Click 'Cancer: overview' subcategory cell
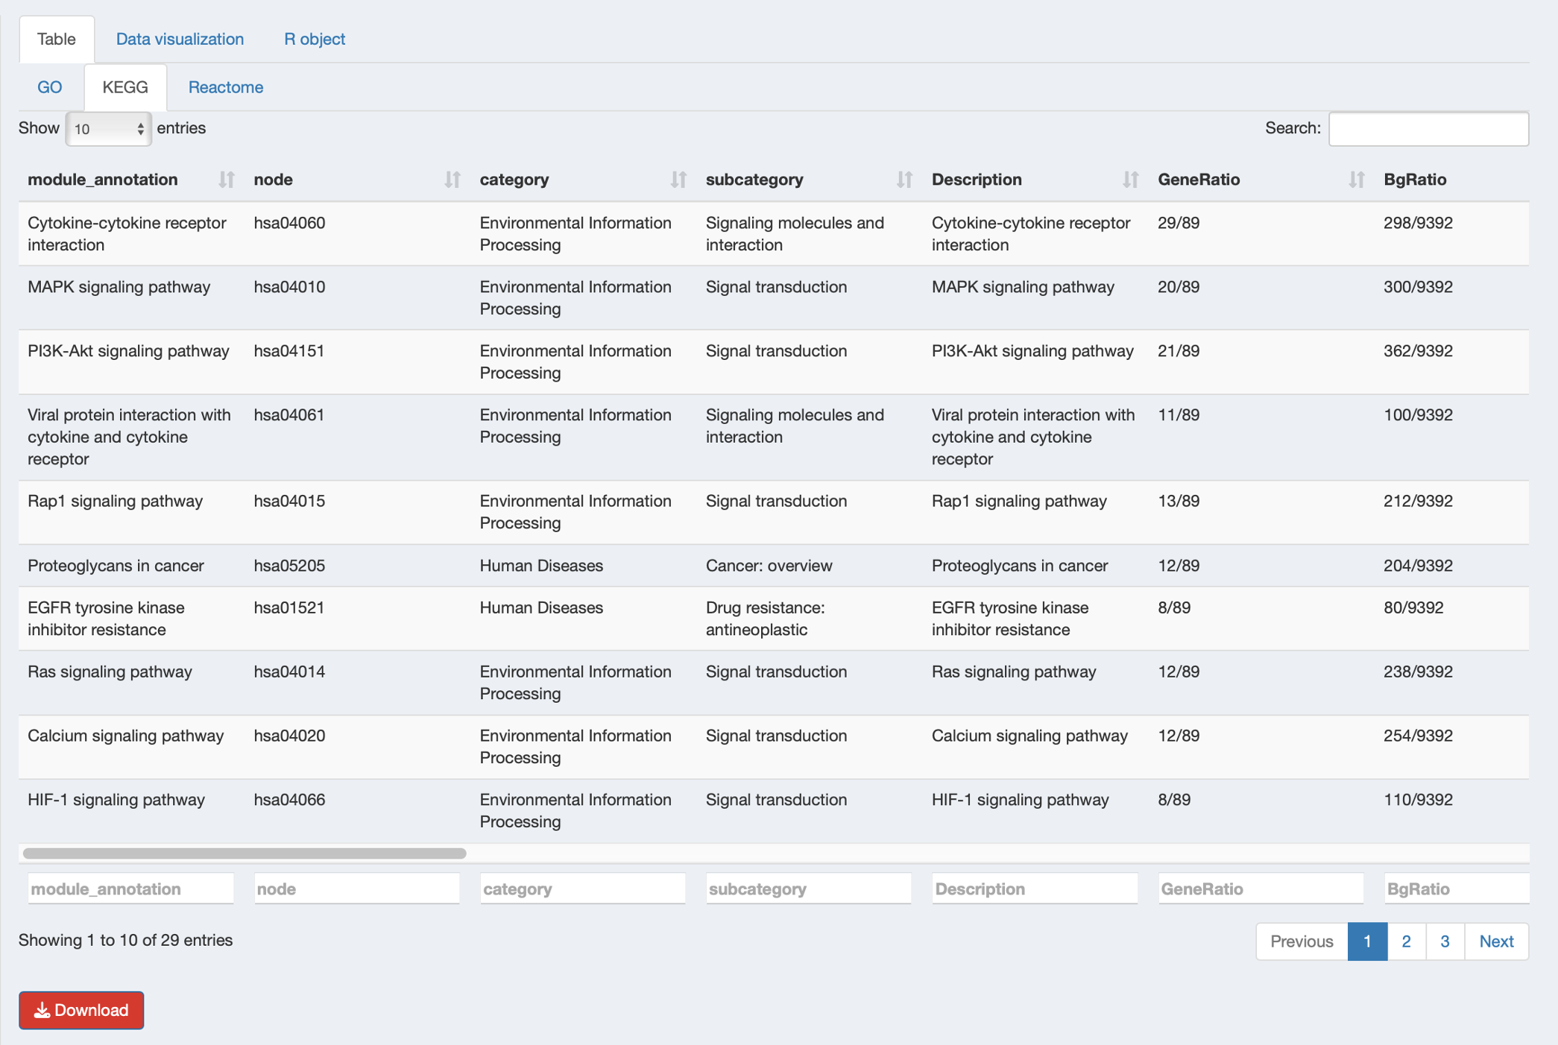This screenshot has height=1045, width=1558. tap(769, 566)
